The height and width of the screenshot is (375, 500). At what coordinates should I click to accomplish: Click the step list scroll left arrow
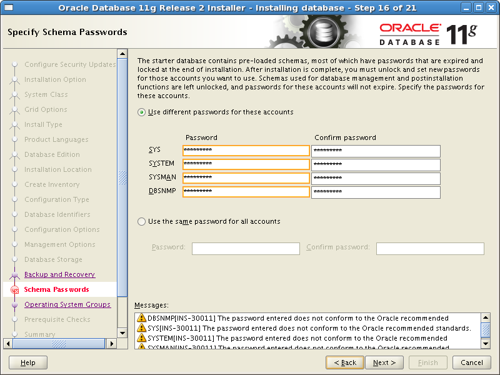pos(8,344)
